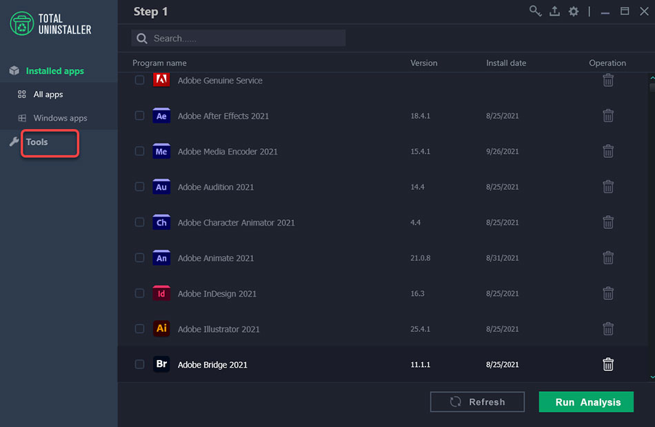Check the Adobe Character Animator 2021 checkbox
The height and width of the screenshot is (427, 655).
139,222
